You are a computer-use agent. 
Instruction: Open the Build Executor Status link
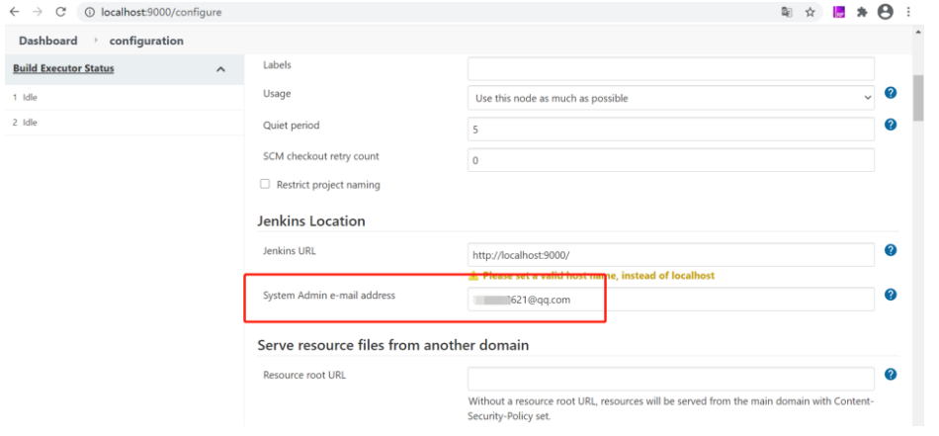(63, 68)
